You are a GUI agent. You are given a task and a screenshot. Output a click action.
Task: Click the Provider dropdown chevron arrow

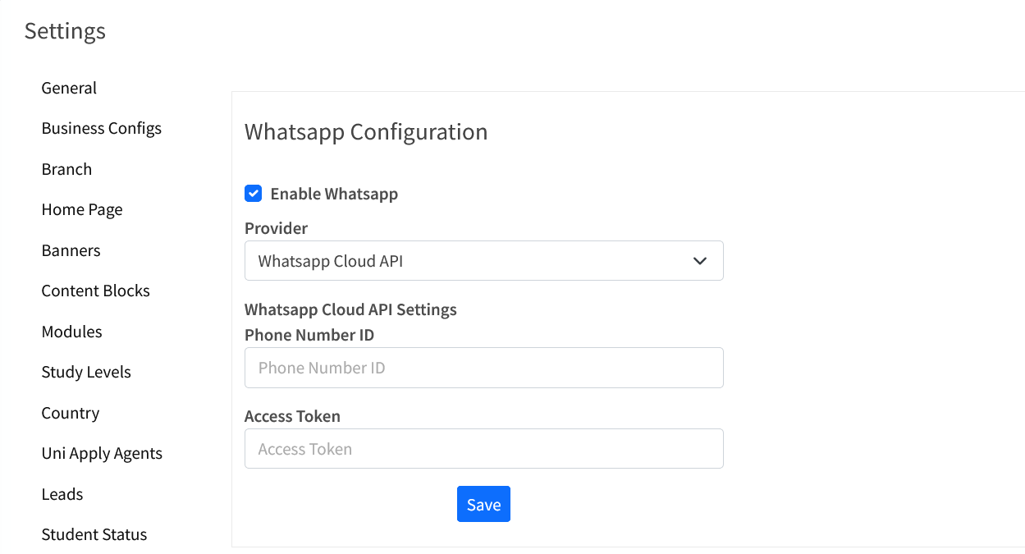coord(700,261)
